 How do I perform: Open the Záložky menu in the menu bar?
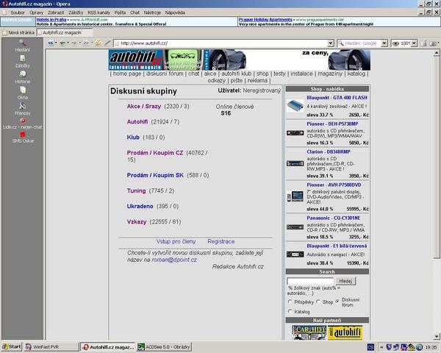(x=76, y=13)
